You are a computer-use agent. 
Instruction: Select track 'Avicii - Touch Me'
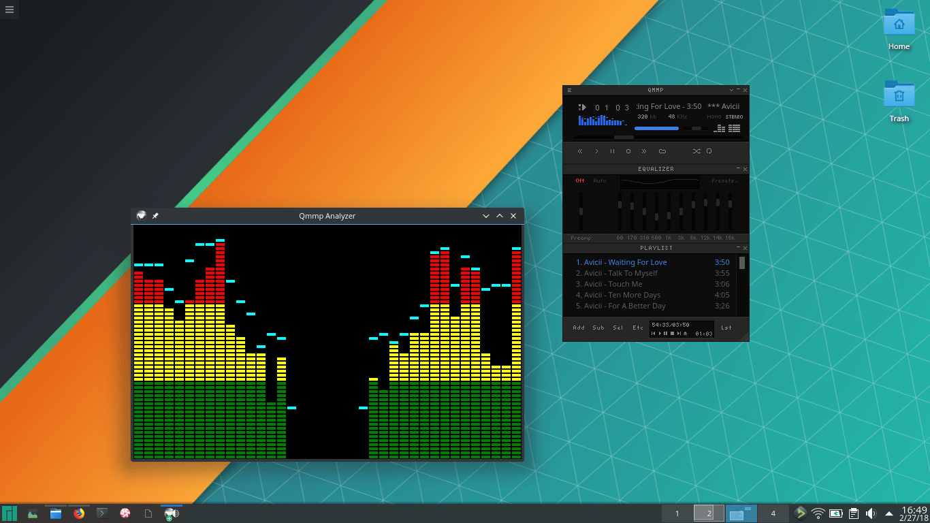coord(652,284)
